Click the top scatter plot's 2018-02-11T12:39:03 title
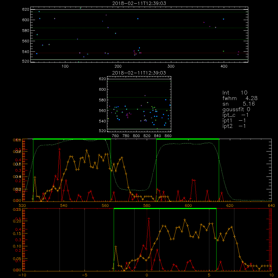278x278 pixels. coord(139,3)
